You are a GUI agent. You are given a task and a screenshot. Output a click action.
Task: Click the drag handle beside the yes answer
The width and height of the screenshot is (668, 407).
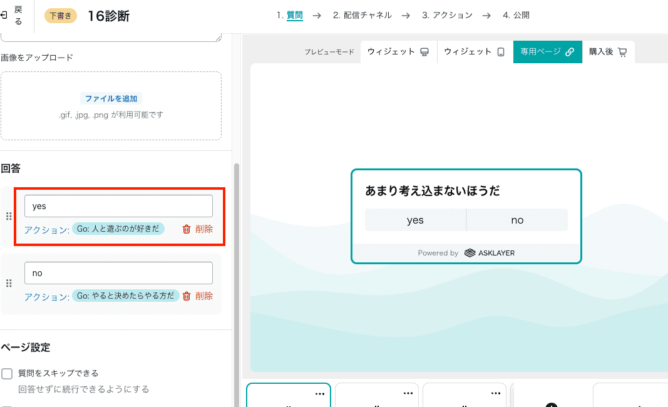pyautogui.click(x=9, y=216)
